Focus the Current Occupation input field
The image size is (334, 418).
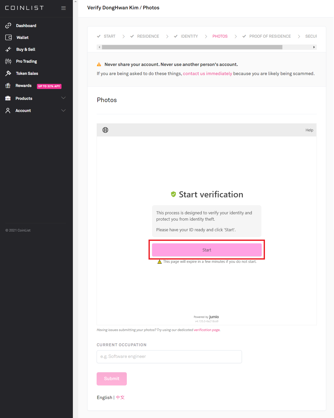169,357
